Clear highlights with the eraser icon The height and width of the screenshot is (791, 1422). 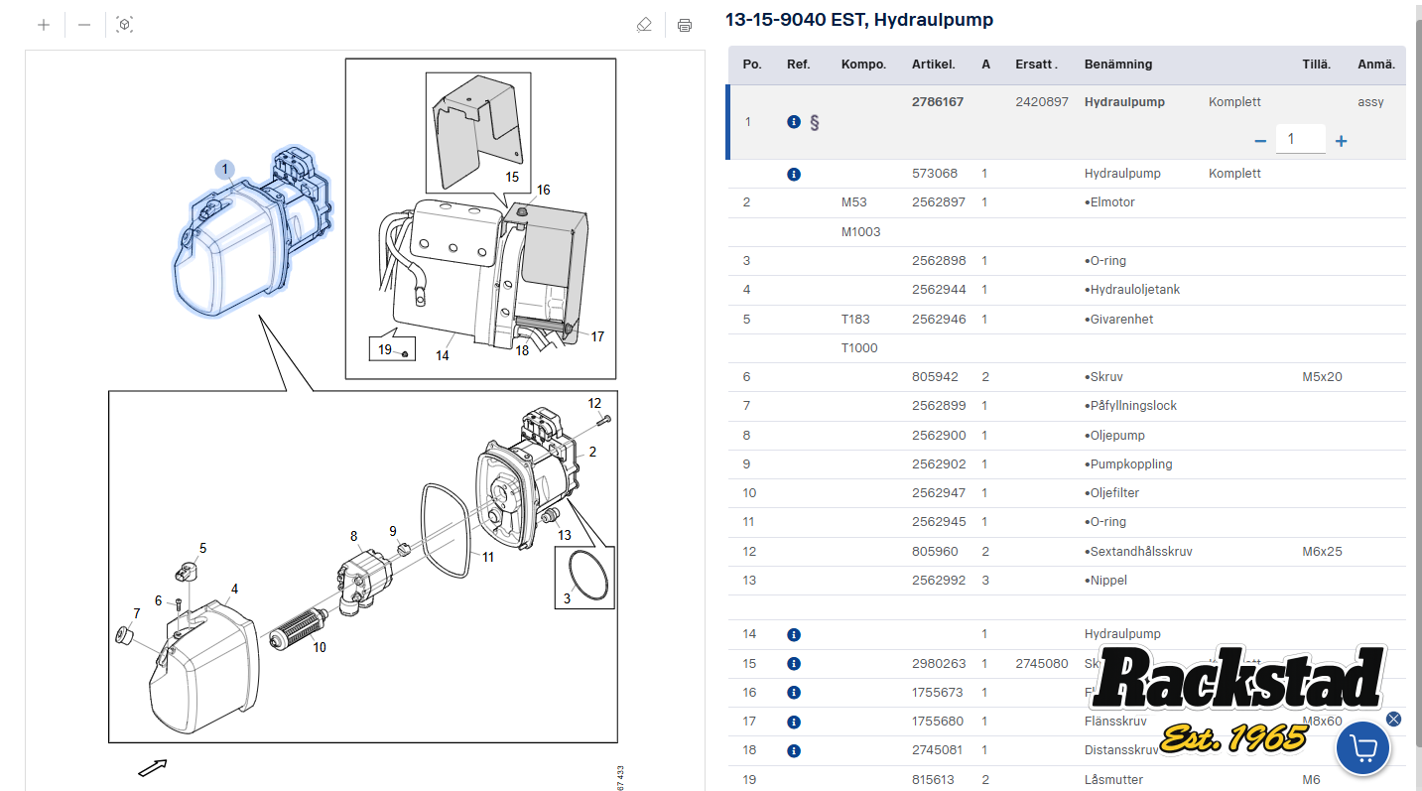644,25
